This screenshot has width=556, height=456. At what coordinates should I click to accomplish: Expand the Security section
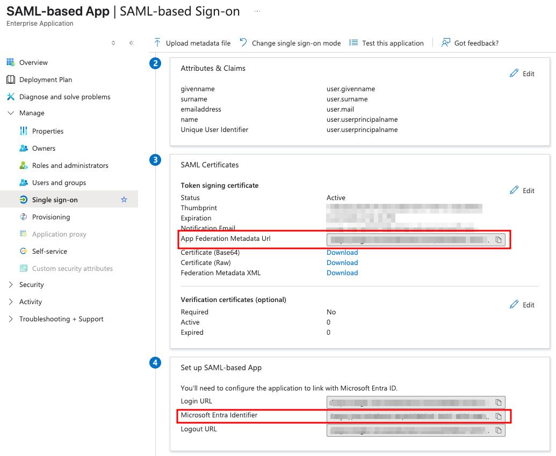coord(31,284)
